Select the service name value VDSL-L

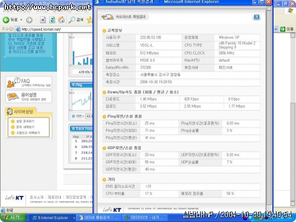(x=146, y=45)
